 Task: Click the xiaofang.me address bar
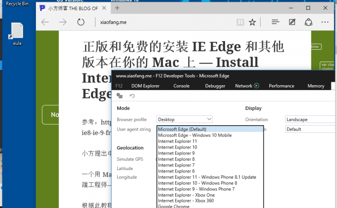pos(165,22)
